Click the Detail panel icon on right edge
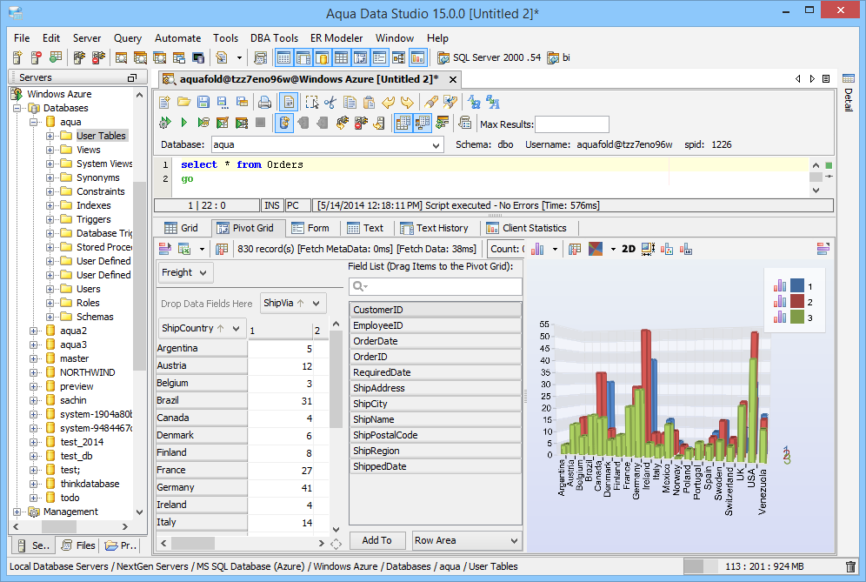 [x=849, y=79]
